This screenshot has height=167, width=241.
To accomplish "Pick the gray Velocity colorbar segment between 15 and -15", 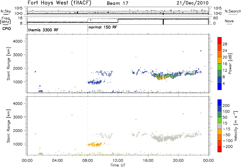I will click(x=220, y=126).
